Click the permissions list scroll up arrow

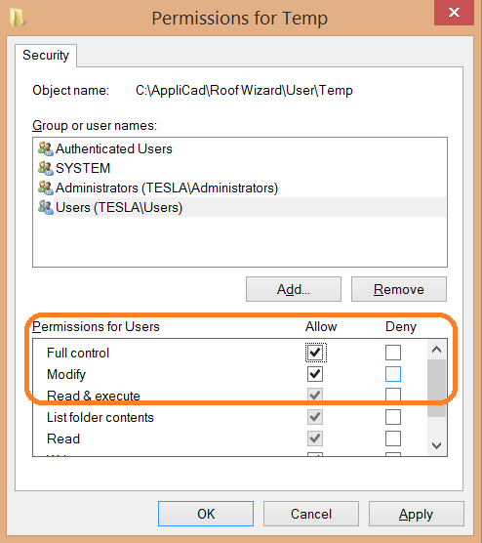click(437, 350)
